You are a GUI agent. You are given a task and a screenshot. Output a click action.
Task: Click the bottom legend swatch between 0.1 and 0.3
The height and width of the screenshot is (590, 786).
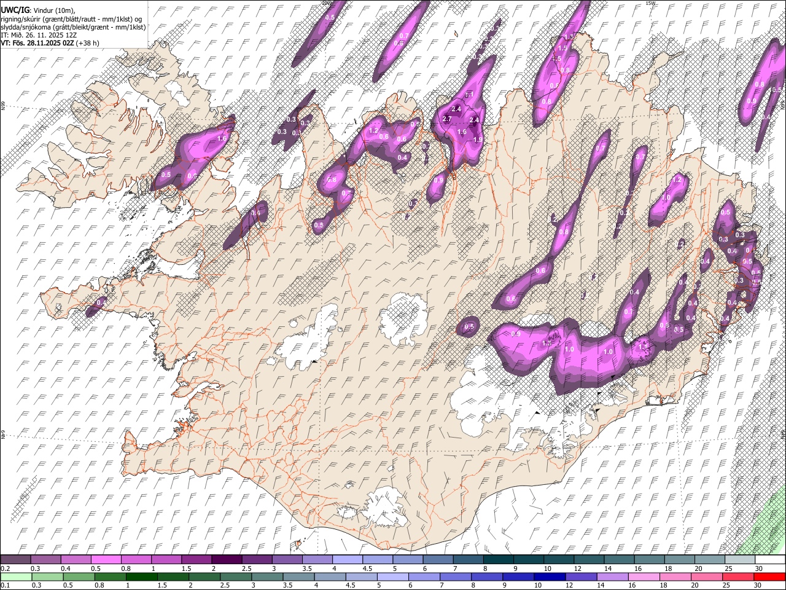tap(16, 576)
